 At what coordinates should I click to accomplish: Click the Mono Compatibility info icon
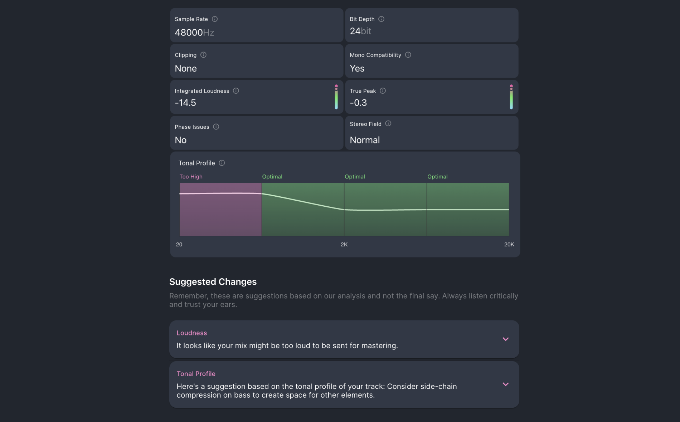pos(408,55)
